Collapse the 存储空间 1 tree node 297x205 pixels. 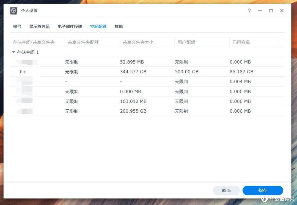(x=14, y=52)
